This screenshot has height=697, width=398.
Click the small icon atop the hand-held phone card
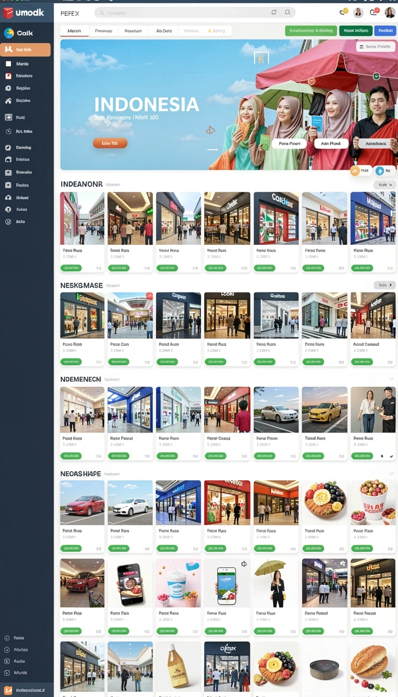pyautogui.click(x=244, y=564)
